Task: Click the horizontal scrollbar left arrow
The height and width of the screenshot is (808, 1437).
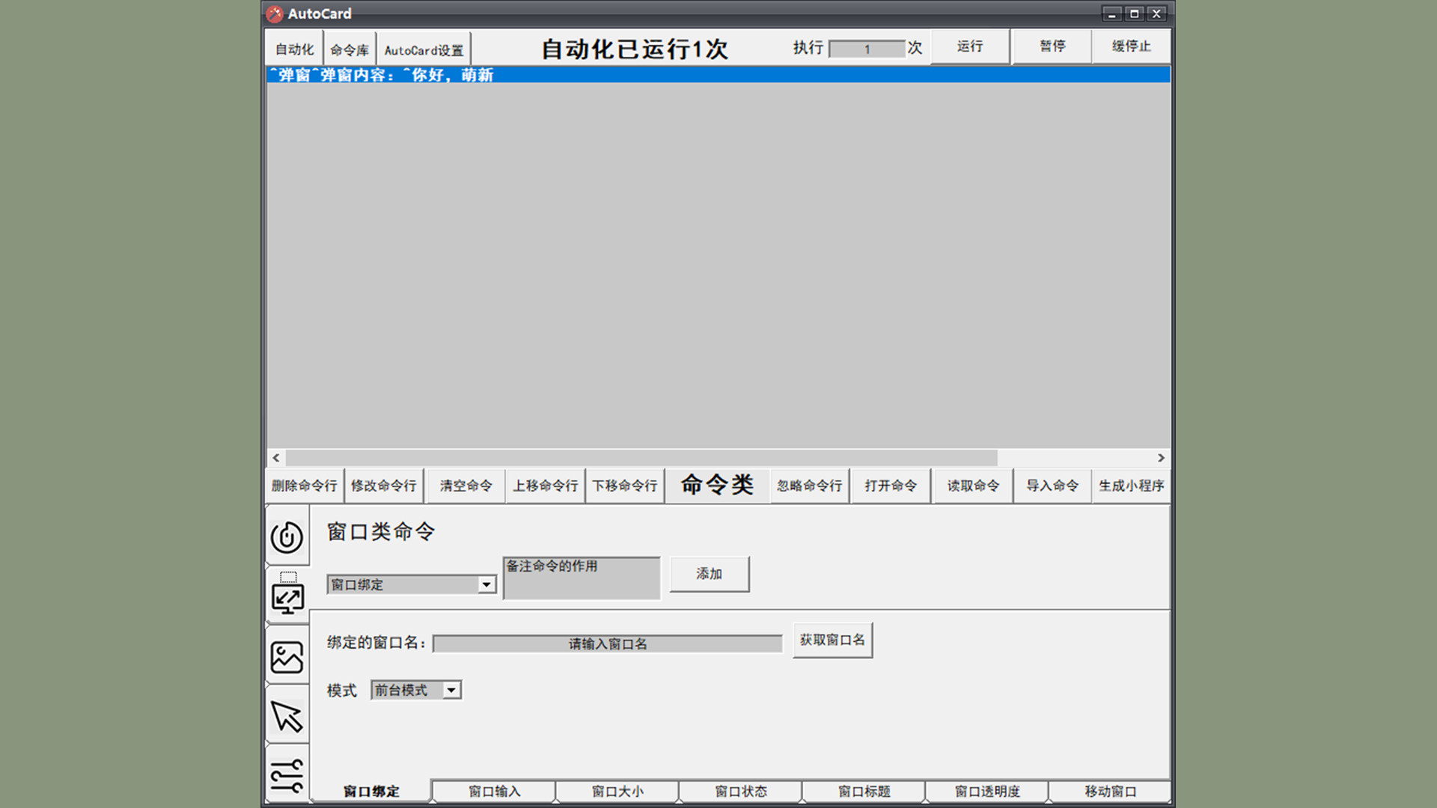Action: click(x=276, y=458)
